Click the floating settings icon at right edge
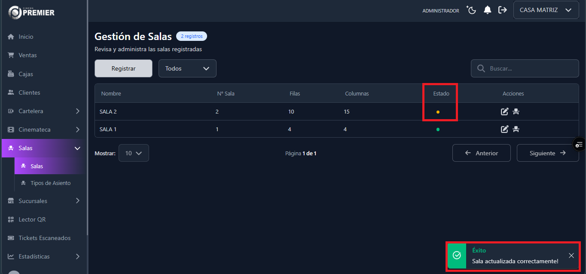 pos(579,145)
